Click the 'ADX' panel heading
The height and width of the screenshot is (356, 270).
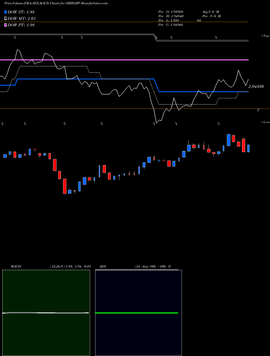(x=103, y=266)
